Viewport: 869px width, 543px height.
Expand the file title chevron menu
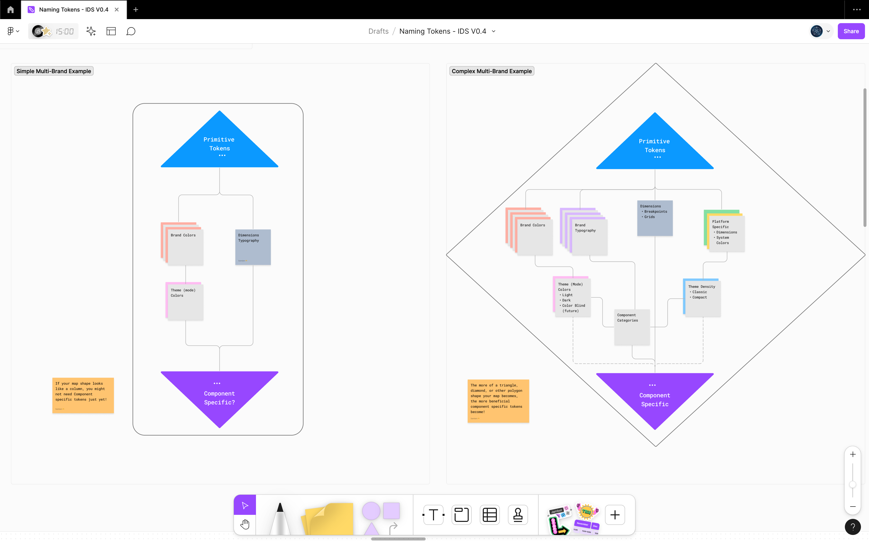[494, 31]
